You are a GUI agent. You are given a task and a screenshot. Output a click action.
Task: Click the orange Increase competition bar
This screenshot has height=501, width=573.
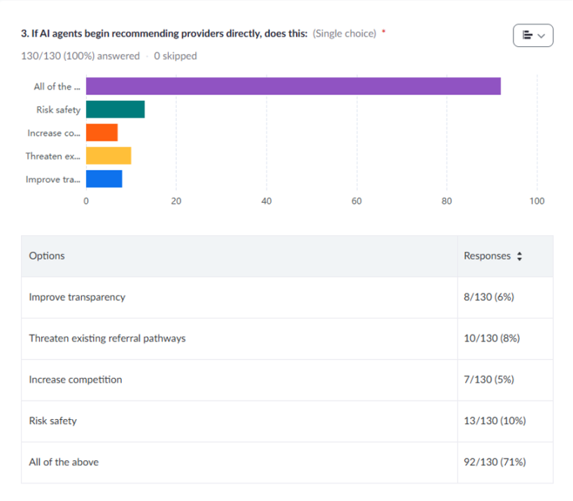pos(101,132)
